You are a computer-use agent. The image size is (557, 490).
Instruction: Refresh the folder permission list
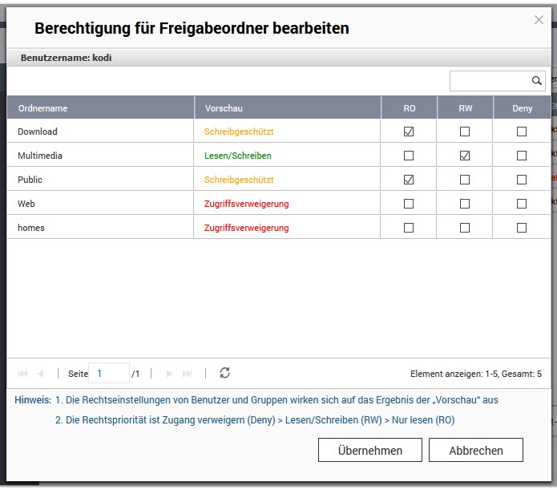pyautogui.click(x=225, y=373)
